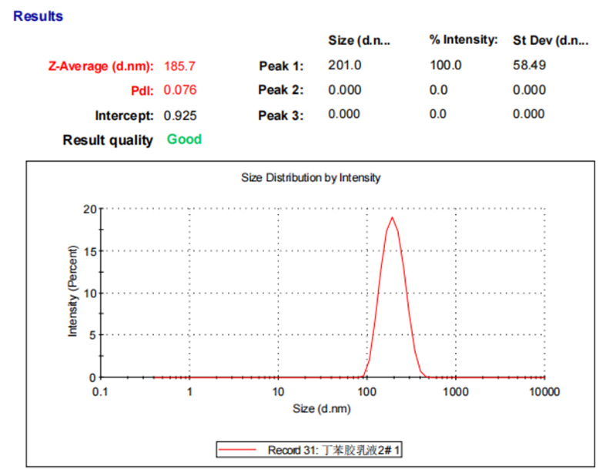
Task: Click the Intensity (Percent) y-axis label
Action: pyautogui.click(x=74, y=290)
